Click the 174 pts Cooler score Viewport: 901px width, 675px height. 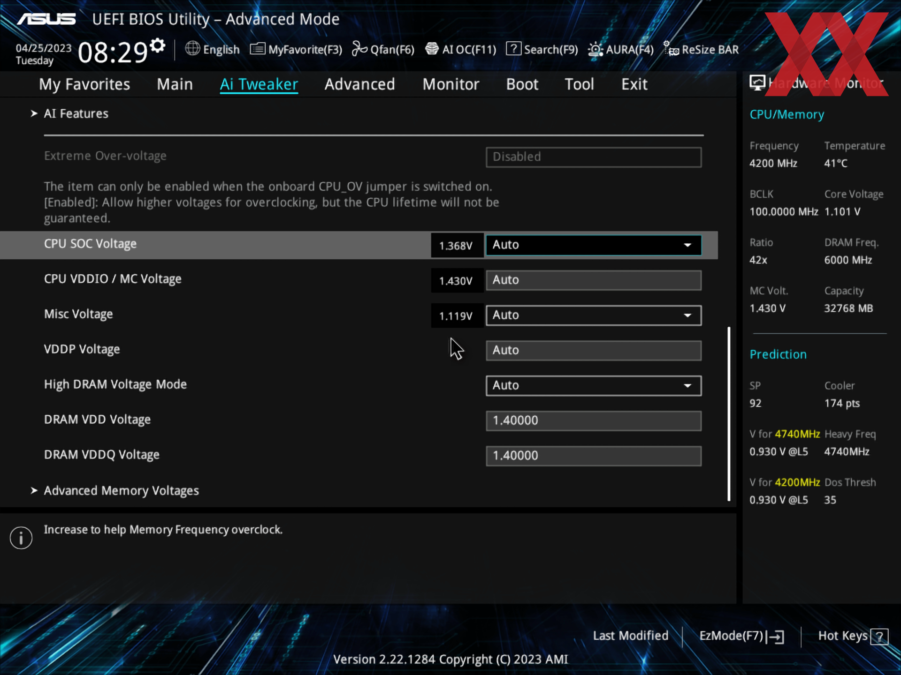click(842, 404)
